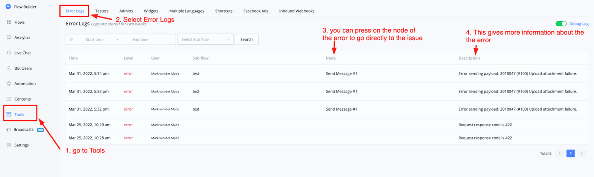Screen dimensions: 594x177
Task: Select page 1 in pagination
Action: 571,153
